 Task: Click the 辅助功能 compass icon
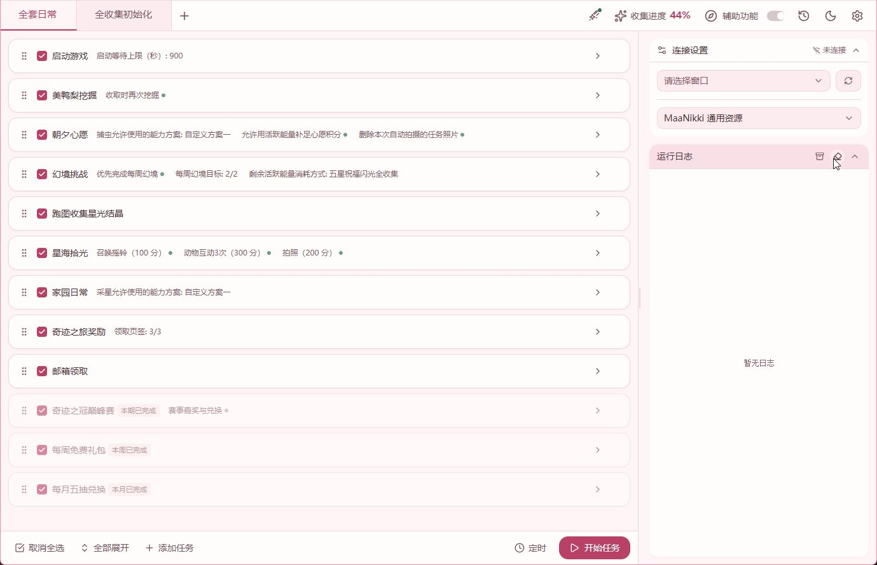pos(711,16)
